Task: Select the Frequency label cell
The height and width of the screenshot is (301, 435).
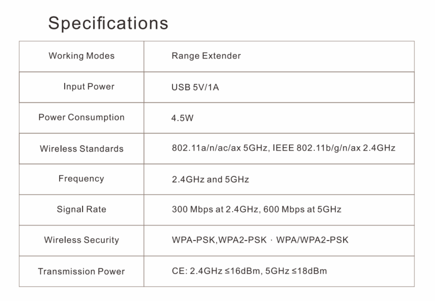Action: (82, 179)
